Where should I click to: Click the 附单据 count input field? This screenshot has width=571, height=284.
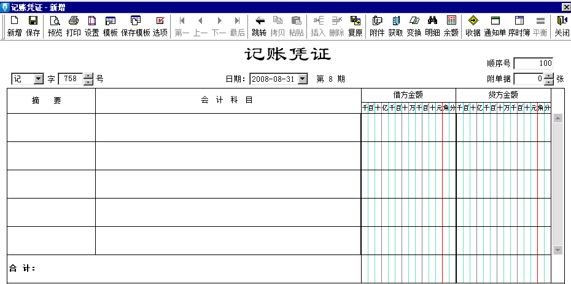coord(529,79)
